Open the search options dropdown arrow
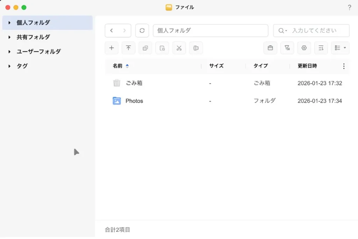This screenshot has width=358, height=239. point(282,31)
